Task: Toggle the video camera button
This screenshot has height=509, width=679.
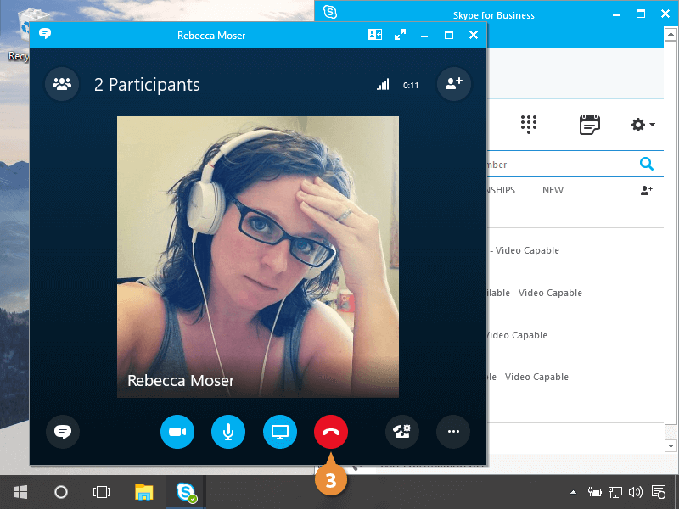Action: 177,432
